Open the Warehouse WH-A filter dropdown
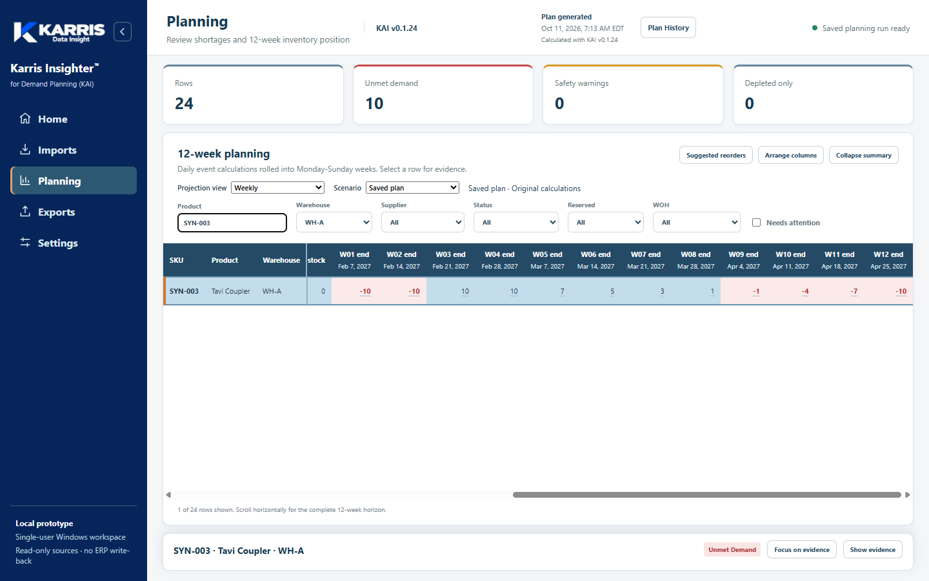Viewport: 929px width, 581px height. pyautogui.click(x=334, y=222)
